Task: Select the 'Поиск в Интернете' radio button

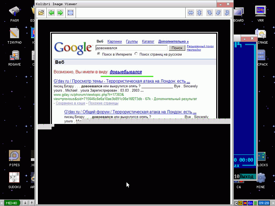Action: (99, 54)
